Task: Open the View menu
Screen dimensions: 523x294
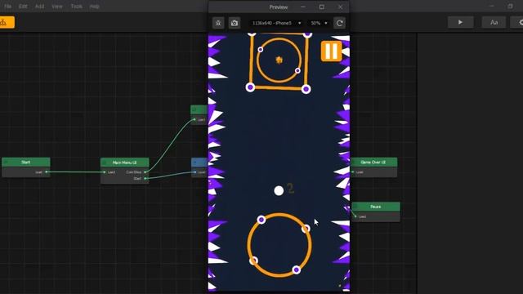Action: click(x=57, y=7)
